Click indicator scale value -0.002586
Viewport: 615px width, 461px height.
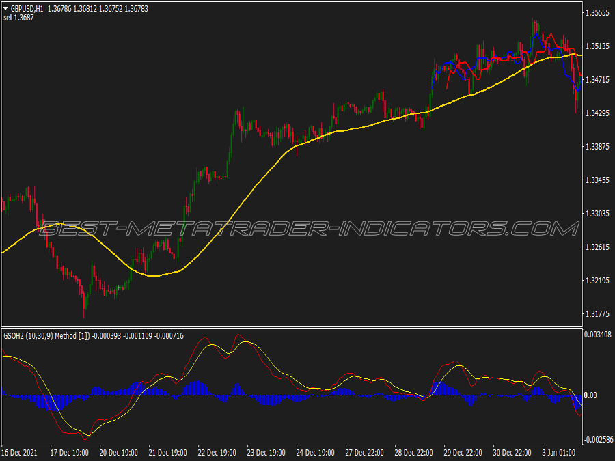(599, 440)
